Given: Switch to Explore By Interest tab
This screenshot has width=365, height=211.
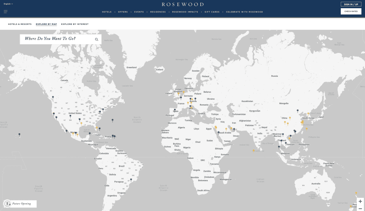Looking at the screenshot, I should [x=75, y=24].
